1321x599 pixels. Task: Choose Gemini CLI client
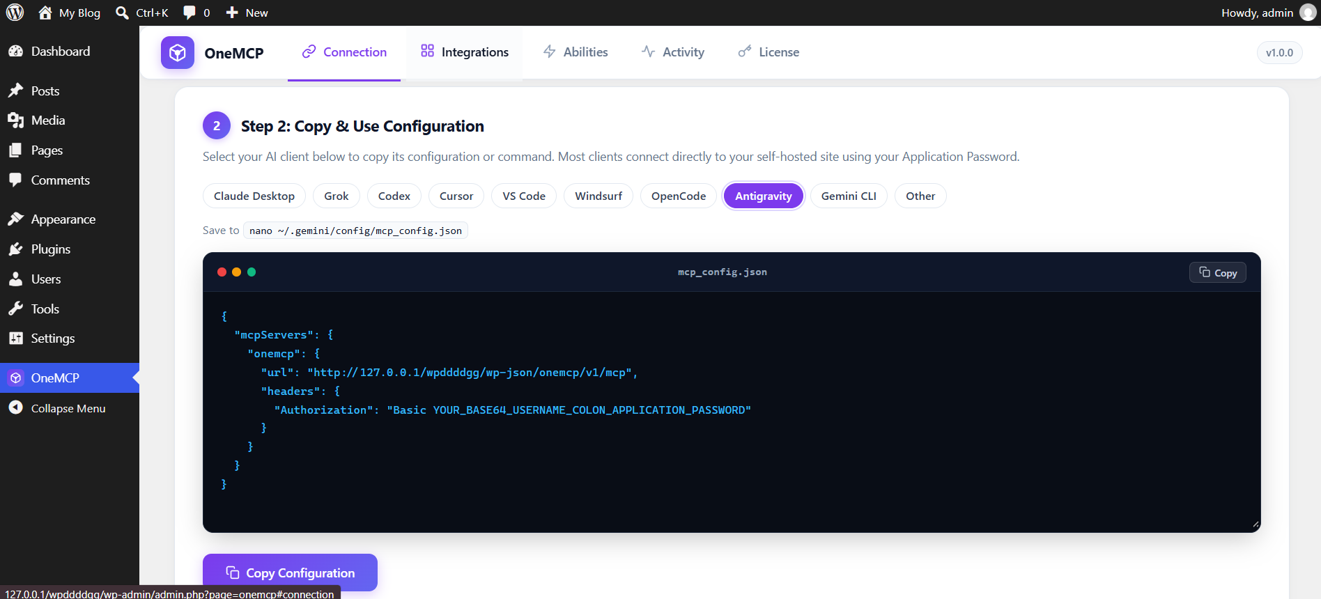tap(849, 196)
